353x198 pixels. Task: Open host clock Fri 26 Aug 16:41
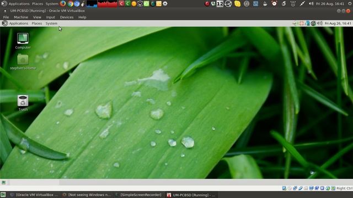tap(330, 4)
